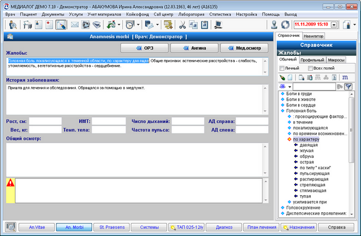Viewport: 361px width, 236px height.
Task: Click the circular refresh arrows icon
Action: [x=285, y=25]
